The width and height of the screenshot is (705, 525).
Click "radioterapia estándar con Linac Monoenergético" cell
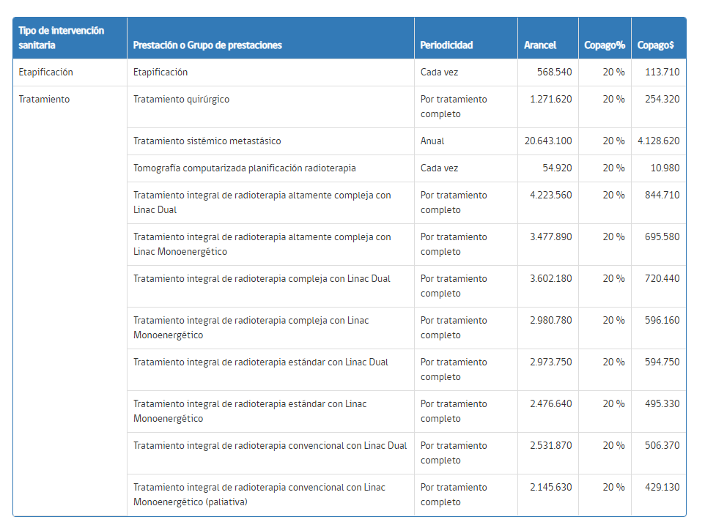point(250,412)
